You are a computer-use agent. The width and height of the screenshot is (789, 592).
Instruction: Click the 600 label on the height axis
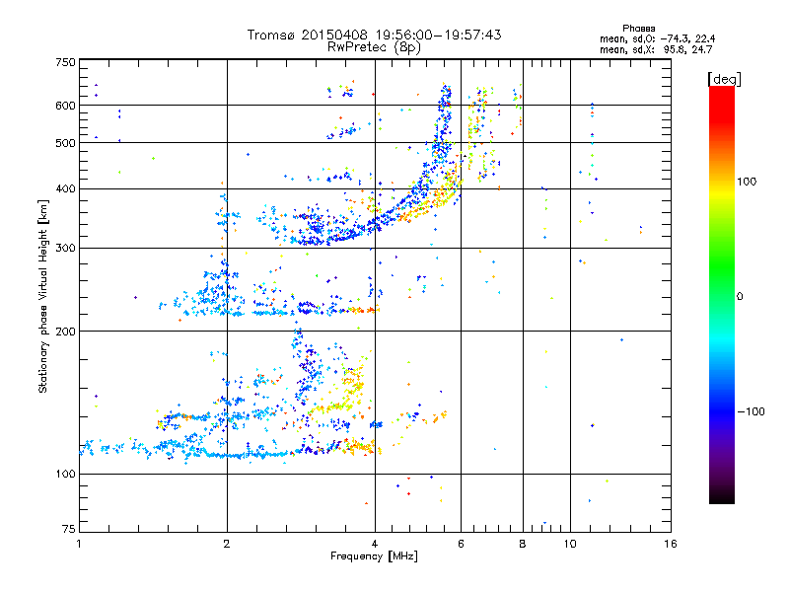pos(65,106)
